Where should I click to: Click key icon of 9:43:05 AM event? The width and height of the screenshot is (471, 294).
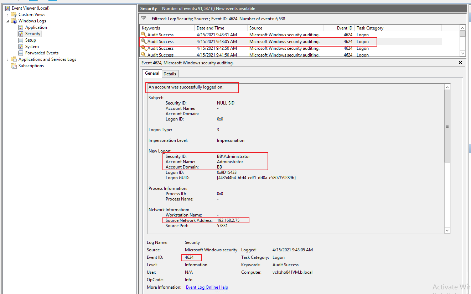[x=144, y=41]
